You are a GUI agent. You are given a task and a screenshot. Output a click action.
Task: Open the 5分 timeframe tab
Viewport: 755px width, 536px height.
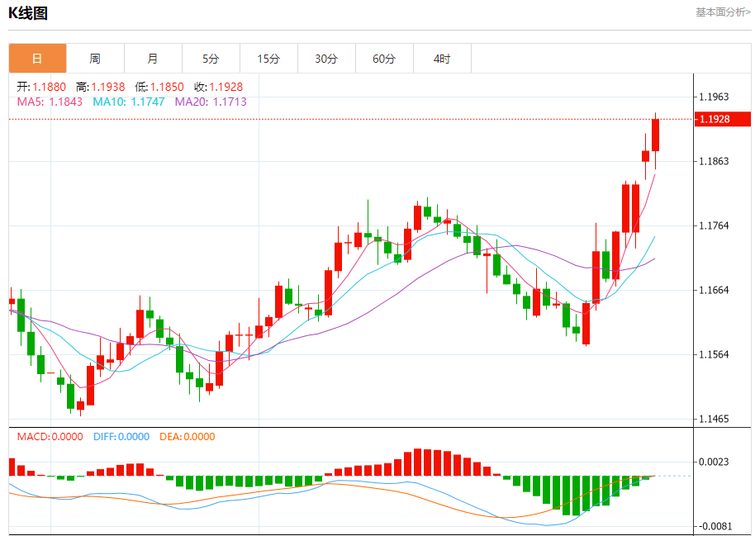(211, 59)
